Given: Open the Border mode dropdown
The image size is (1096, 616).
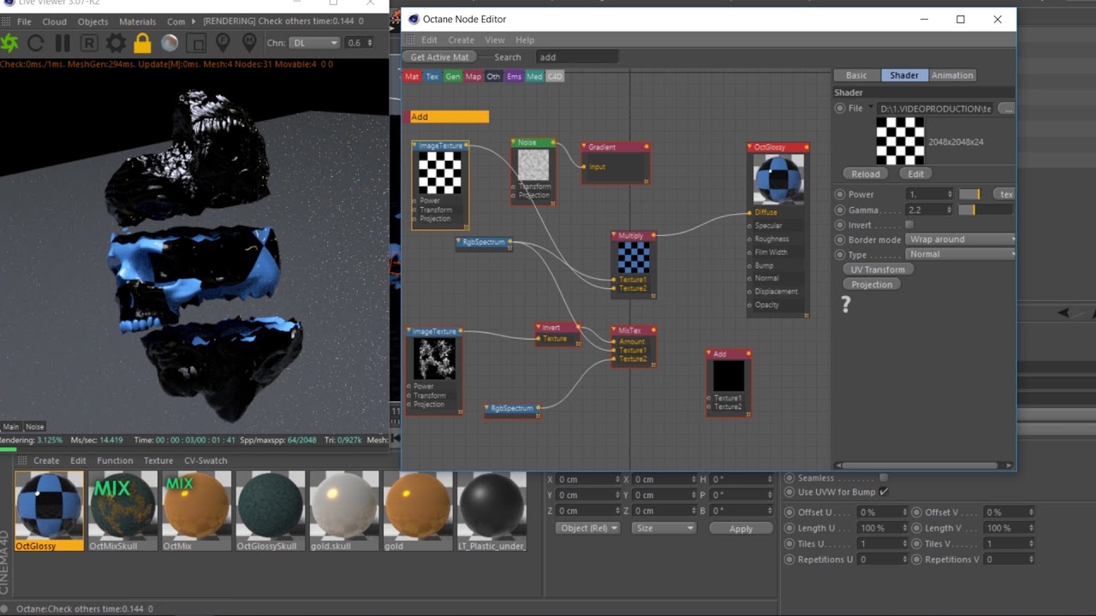Looking at the screenshot, I should (960, 240).
